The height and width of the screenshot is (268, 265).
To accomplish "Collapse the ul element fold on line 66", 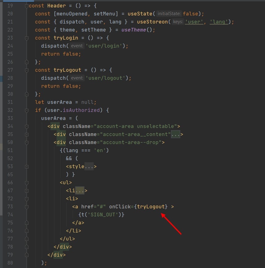I will pos(27,183).
